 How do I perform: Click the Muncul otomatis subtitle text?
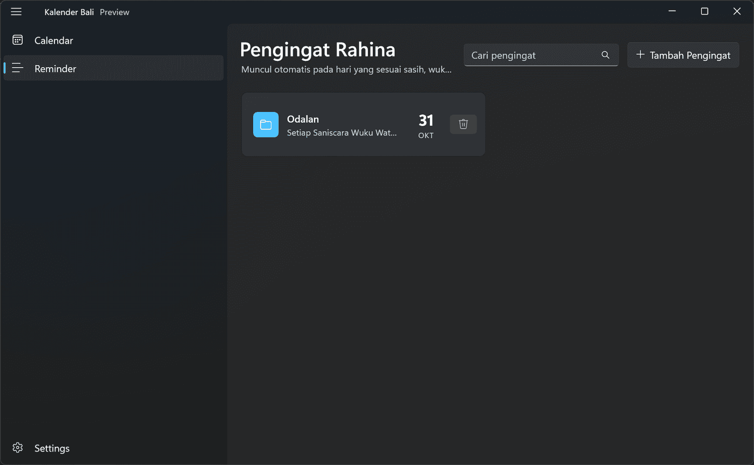[346, 69]
